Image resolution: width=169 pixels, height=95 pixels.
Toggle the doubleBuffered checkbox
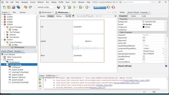point(144,56)
